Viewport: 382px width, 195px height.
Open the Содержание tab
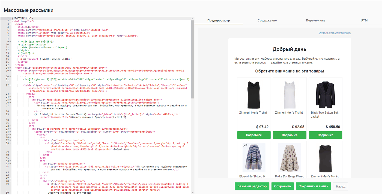pyautogui.click(x=267, y=20)
